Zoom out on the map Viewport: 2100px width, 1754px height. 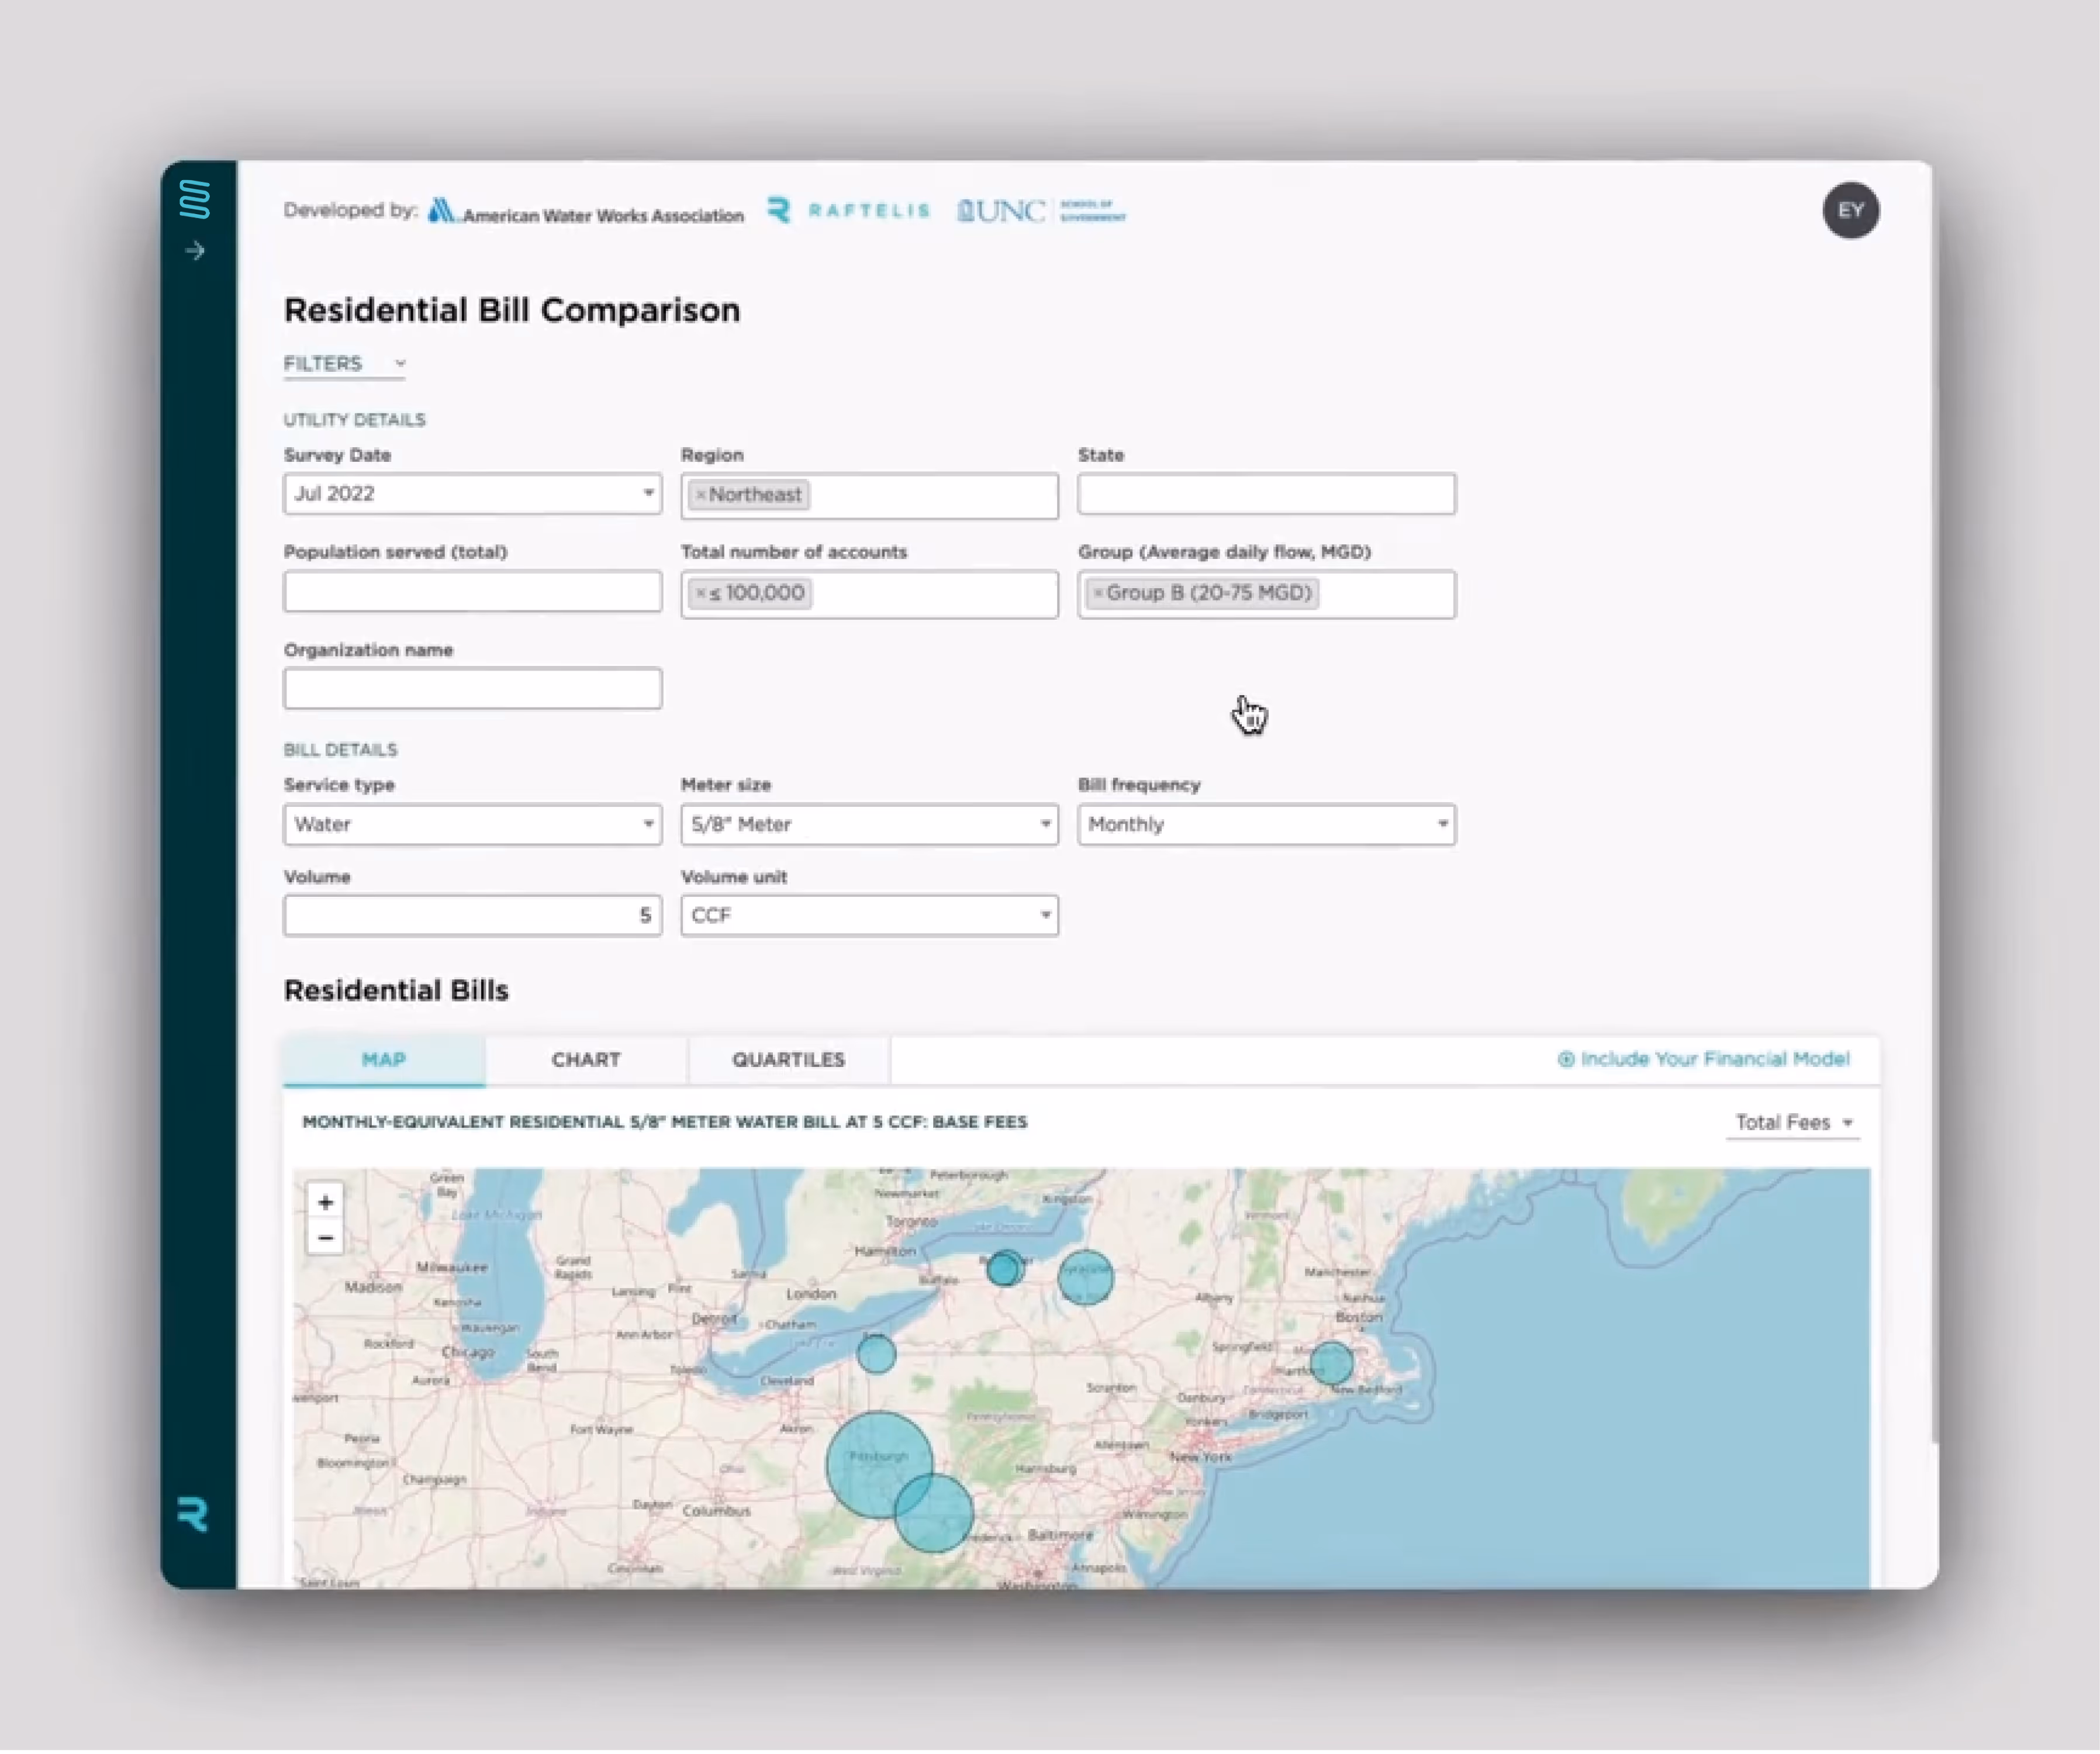point(325,1238)
